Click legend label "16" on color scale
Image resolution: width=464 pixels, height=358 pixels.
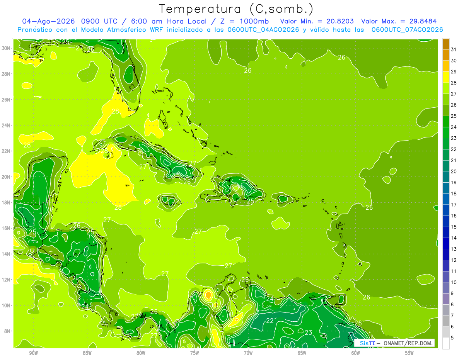pyautogui.click(x=454, y=215)
